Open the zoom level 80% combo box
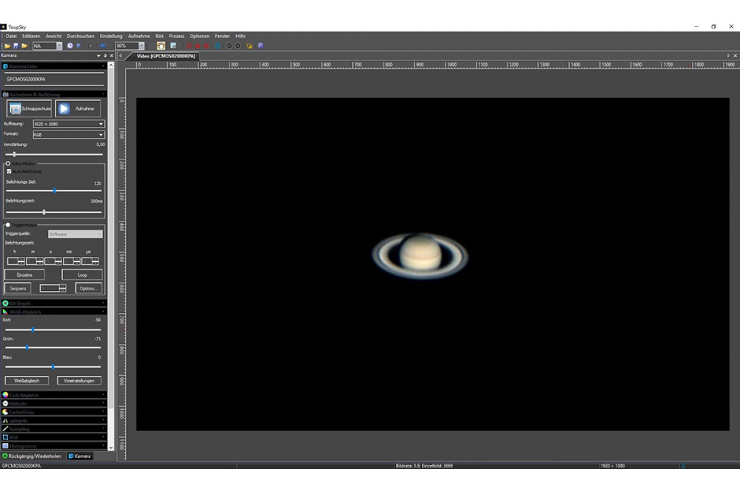740x493 pixels. click(129, 46)
